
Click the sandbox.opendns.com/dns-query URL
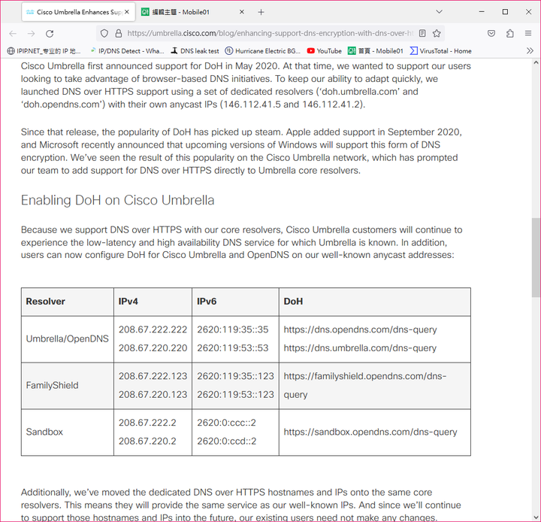click(370, 432)
